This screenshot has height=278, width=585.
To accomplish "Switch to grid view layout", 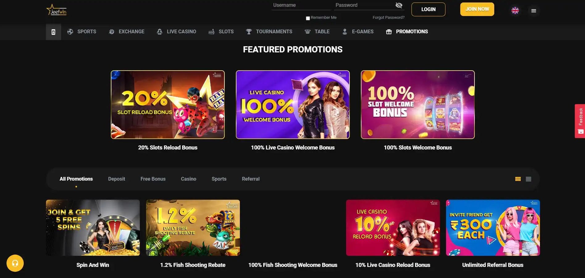I will tap(518, 179).
